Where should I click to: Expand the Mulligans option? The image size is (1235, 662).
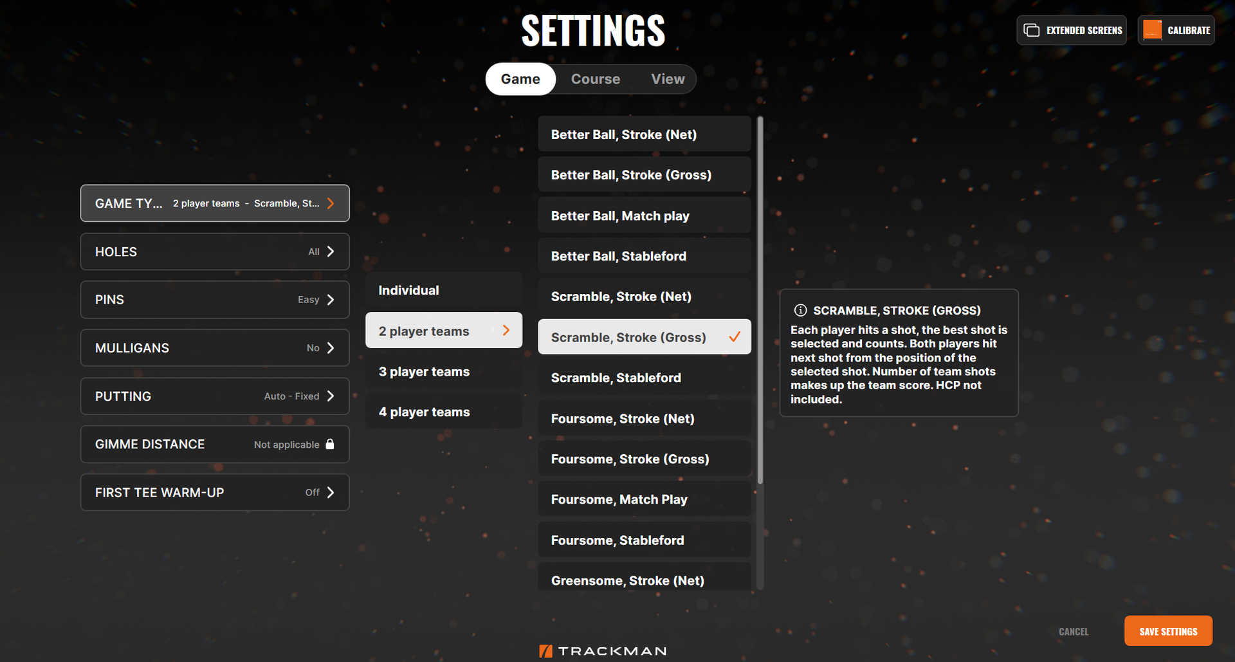[215, 348]
